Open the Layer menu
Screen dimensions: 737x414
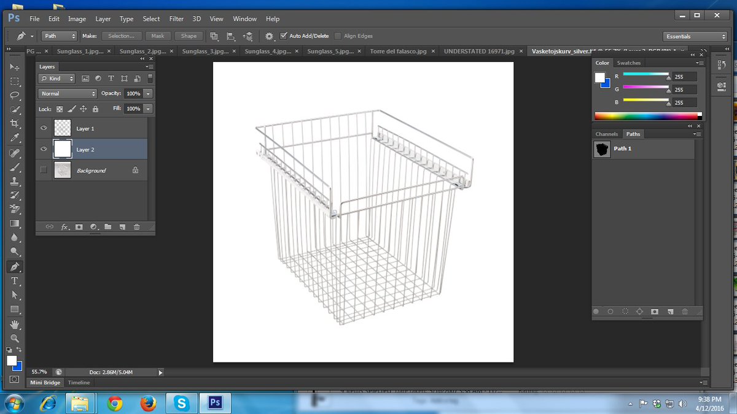point(103,19)
